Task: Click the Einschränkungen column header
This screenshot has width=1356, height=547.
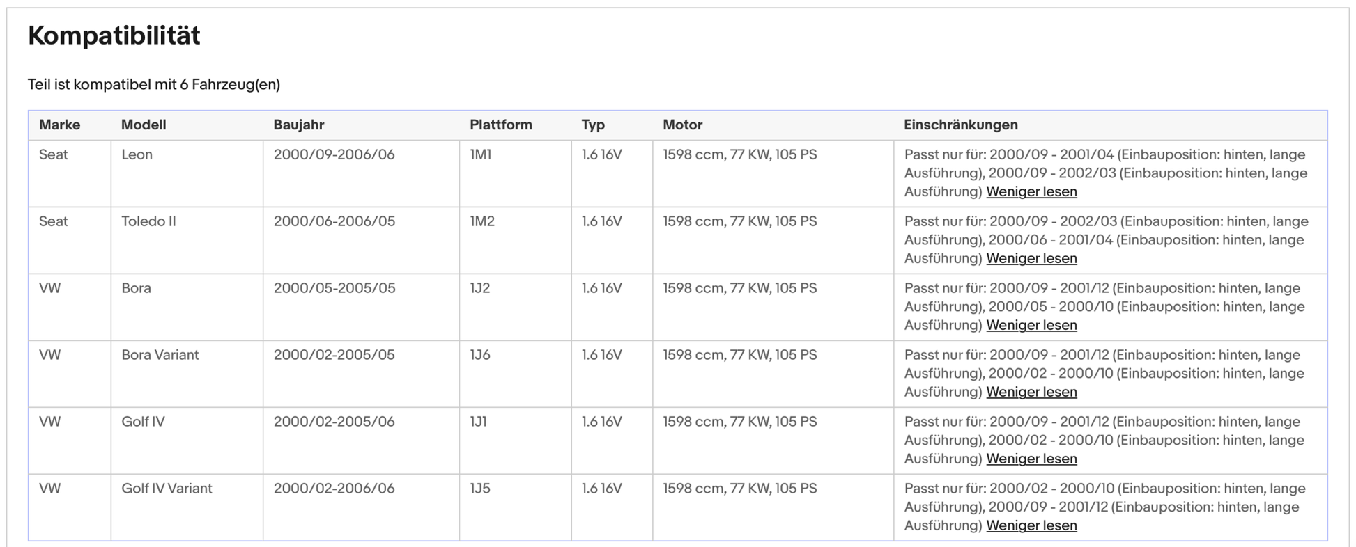Action: 960,125
